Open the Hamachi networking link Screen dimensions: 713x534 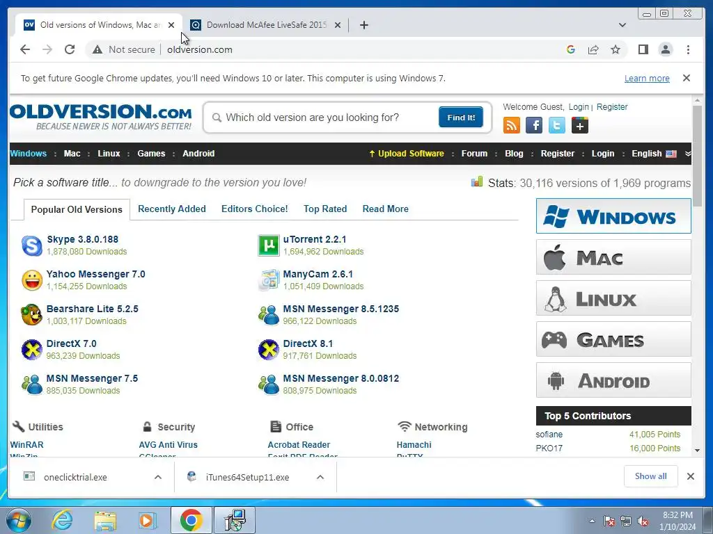point(414,444)
